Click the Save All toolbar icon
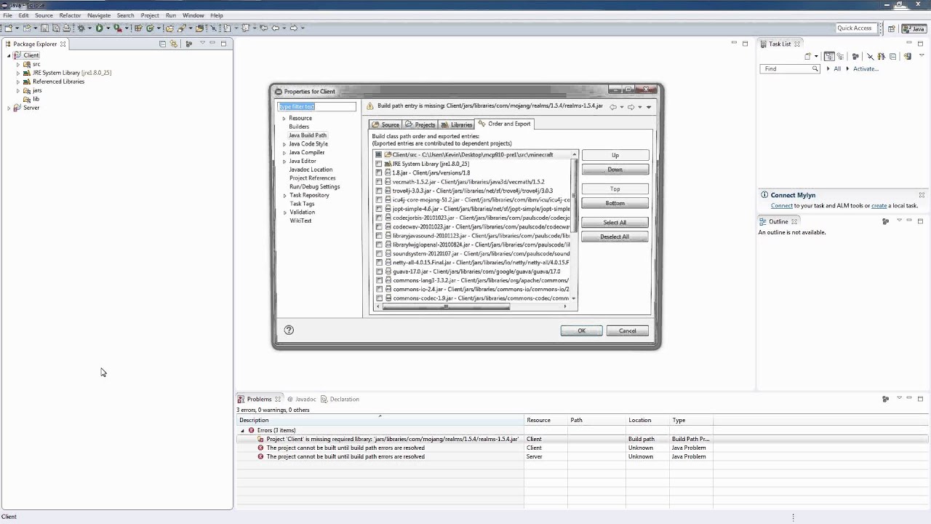Image resolution: width=931 pixels, height=524 pixels. [56, 28]
